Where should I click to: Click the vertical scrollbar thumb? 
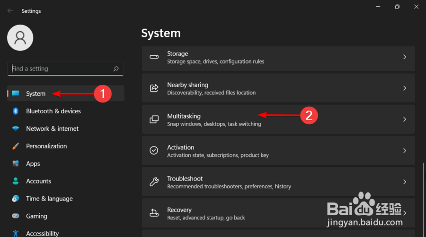point(424,199)
